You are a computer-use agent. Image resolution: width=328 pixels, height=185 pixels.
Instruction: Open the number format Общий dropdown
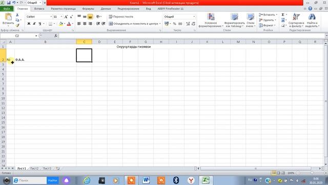point(194,16)
